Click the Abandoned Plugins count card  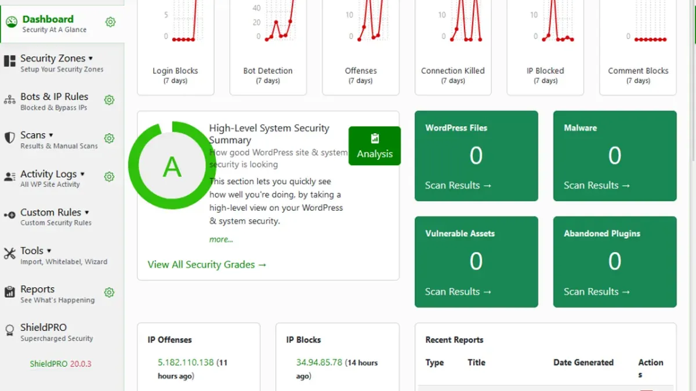(615, 262)
